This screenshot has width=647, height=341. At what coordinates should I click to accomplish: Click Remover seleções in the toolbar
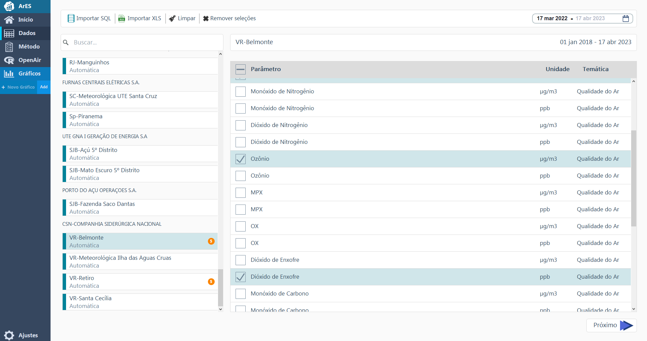point(229,18)
